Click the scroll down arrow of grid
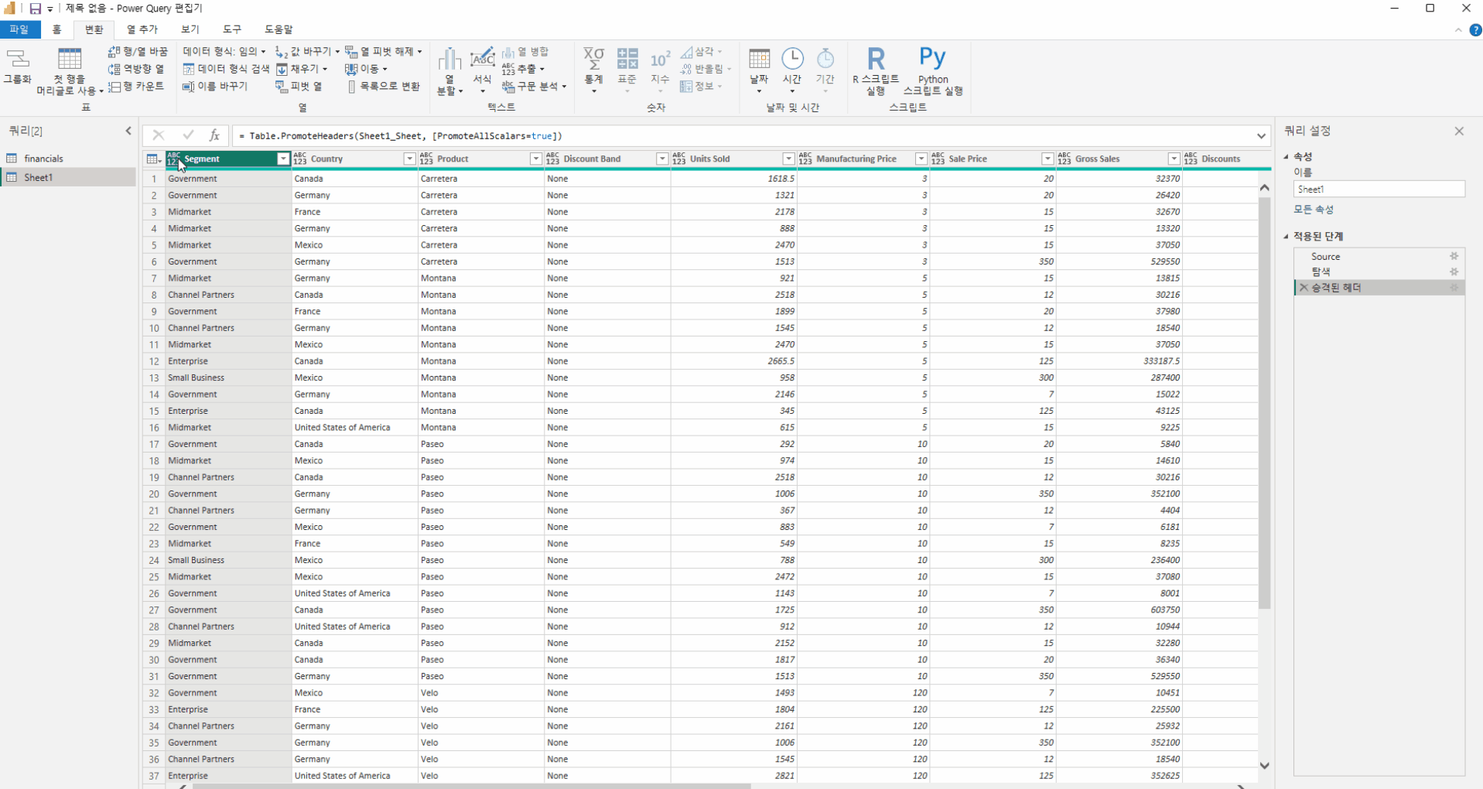 1264,766
